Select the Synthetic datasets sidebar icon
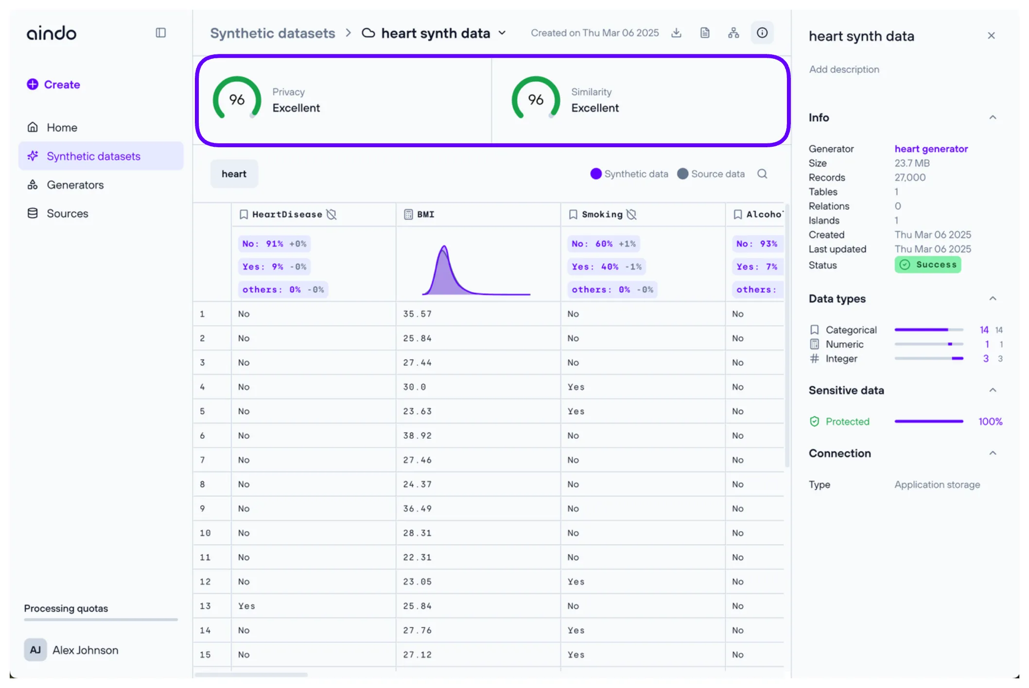This screenshot has width=1029, height=688. pos(33,156)
